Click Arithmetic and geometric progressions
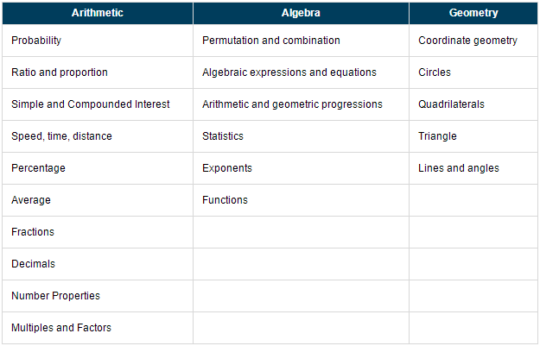The image size is (540, 346). pyautogui.click(x=292, y=104)
